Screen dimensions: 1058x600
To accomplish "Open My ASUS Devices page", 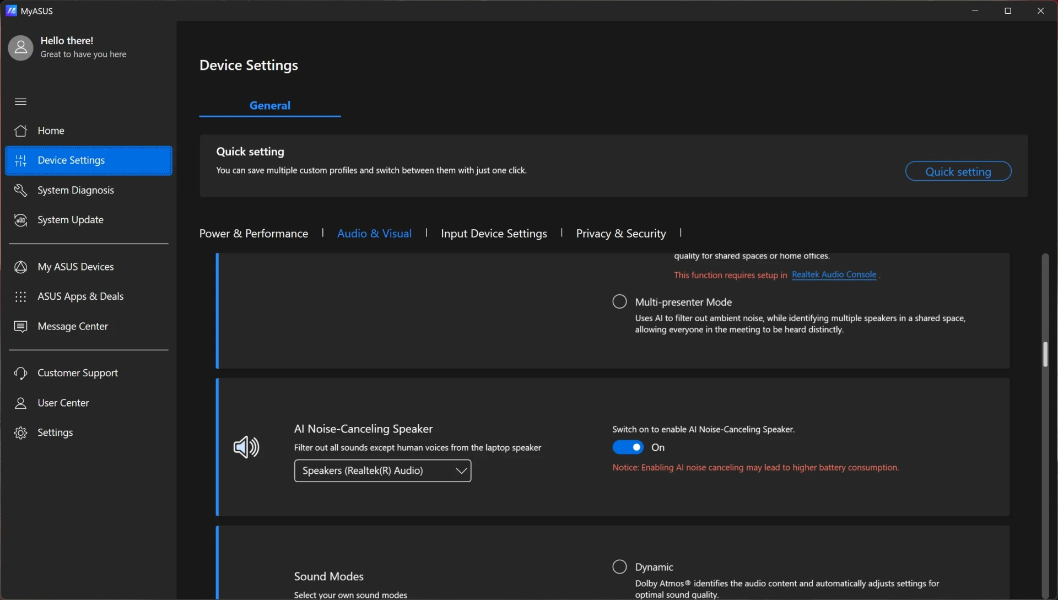I will pyautogui.click(x=89, y=267).
